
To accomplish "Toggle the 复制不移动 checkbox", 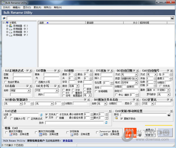I will pyautogui.click(x=122, y=119).
